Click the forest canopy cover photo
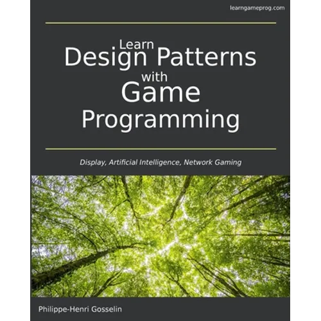The height and width of the screenshot is (321, 321). click(x=160, y=236)
